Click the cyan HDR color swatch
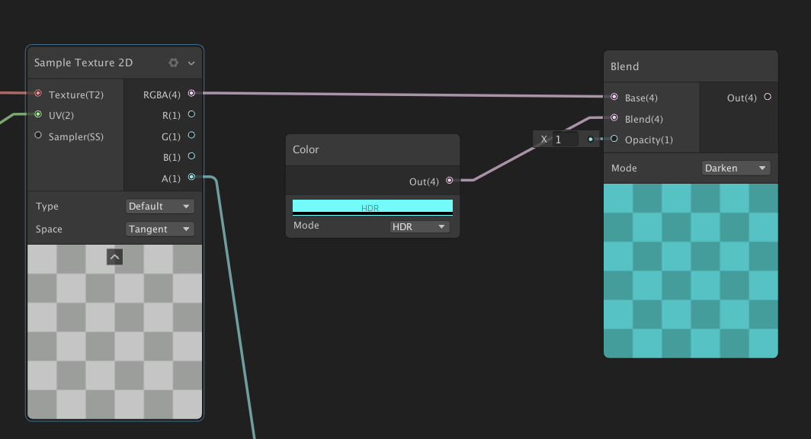811x439 pixels. pyautogui.click(x=372, y=206)
